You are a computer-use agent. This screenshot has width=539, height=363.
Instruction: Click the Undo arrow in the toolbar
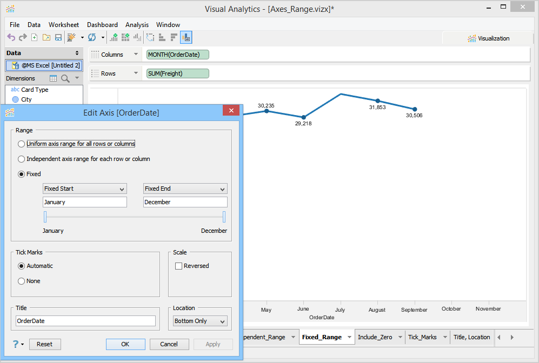tap(11, 37)
